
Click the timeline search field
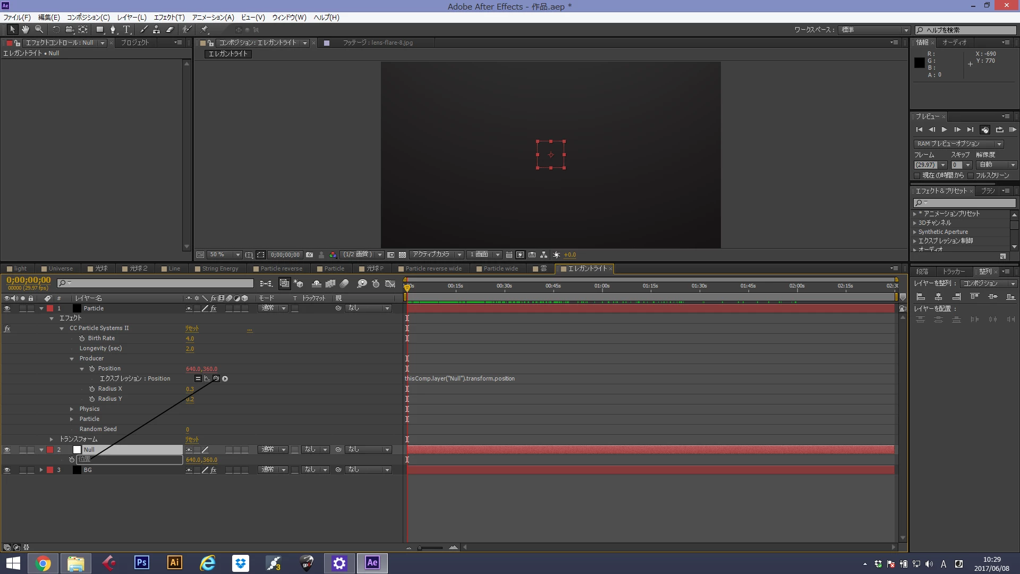(157, 283)
